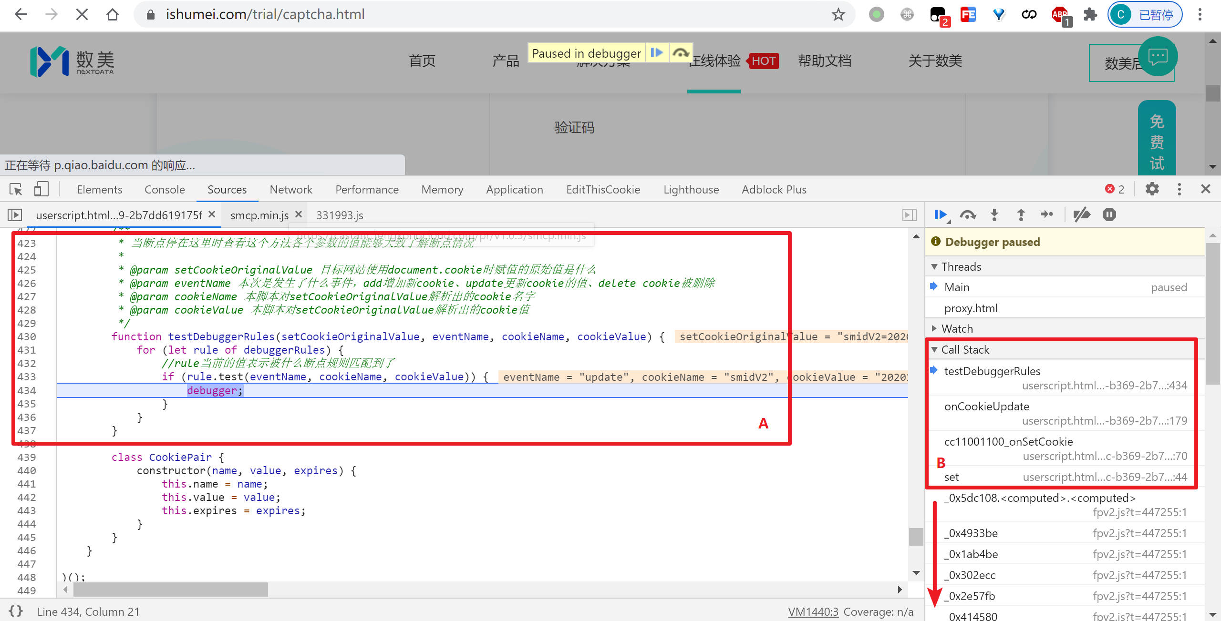Step into the next function call

tap(994, 215)
